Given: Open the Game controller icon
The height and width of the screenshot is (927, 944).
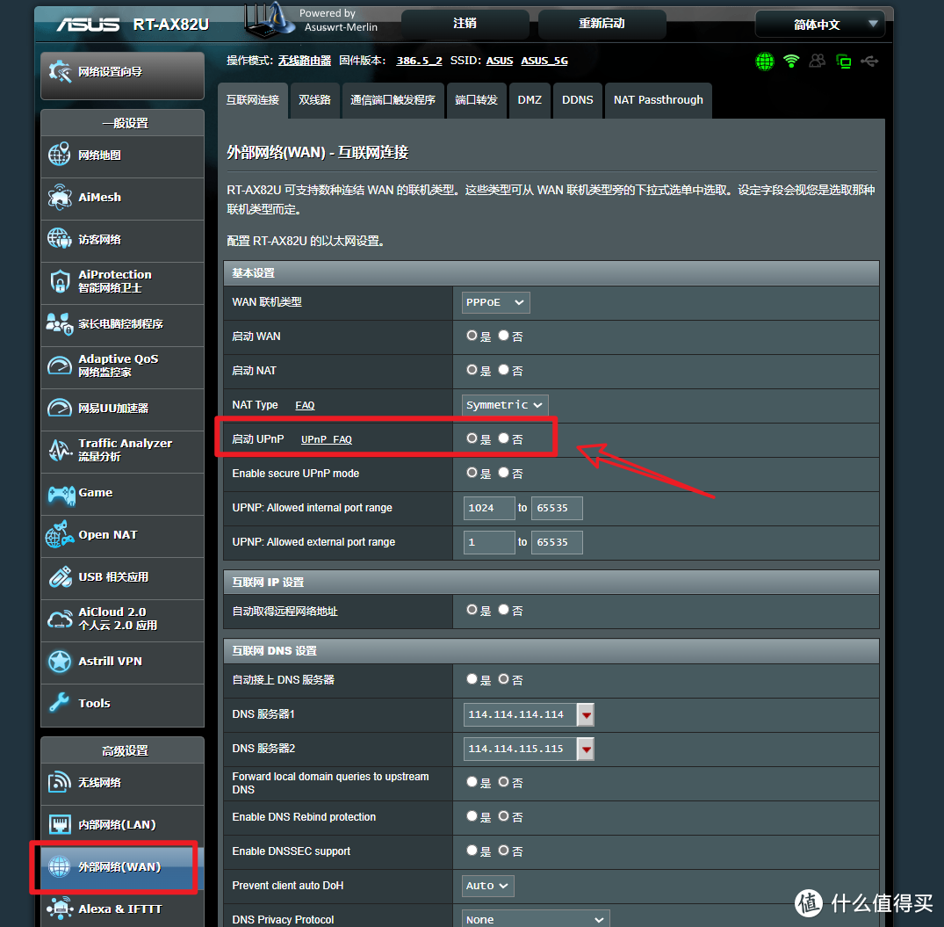Looking at the screenshot, I should coord(60,493).
